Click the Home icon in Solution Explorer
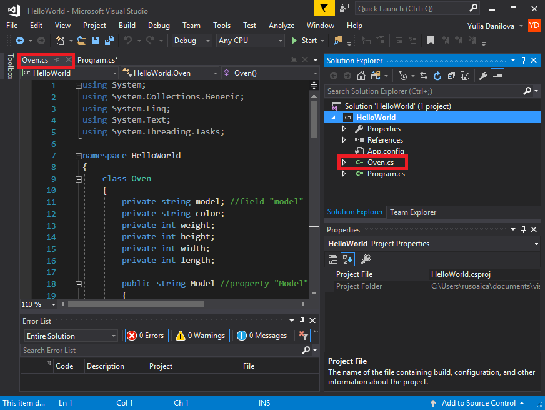Screen dimensions: 545x410 click(x=361, y=76)
